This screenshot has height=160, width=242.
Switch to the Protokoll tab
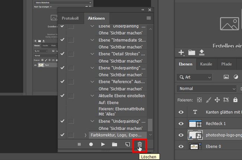70,18
